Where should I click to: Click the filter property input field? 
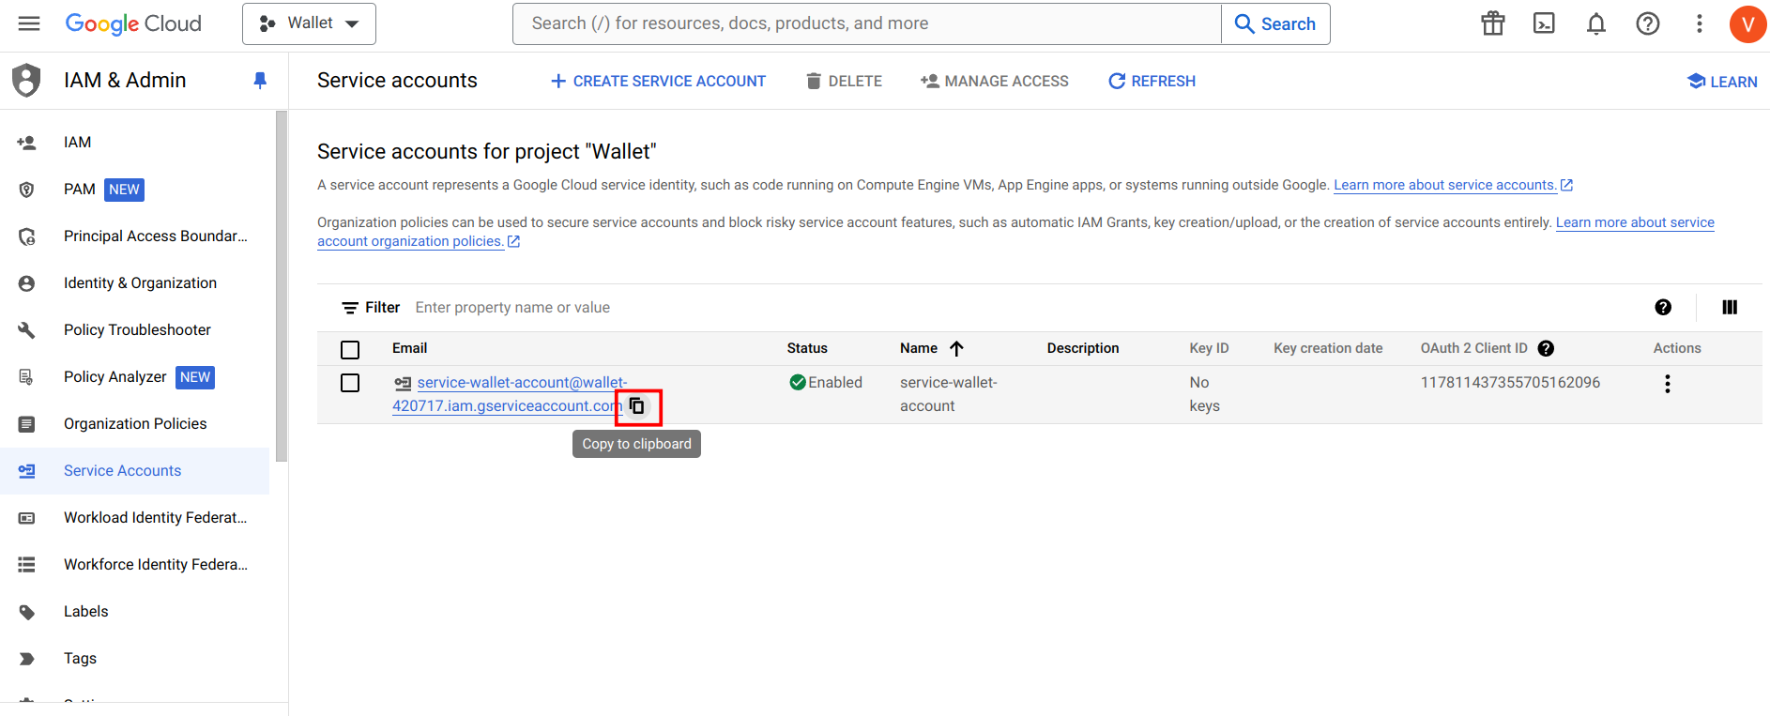(x=1023, y=308)
